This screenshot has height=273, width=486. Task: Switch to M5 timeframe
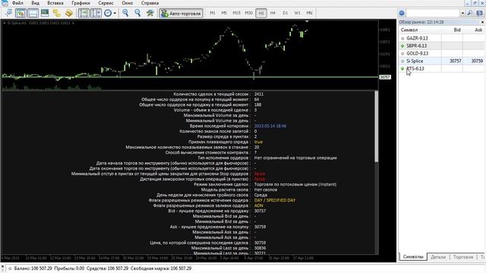click(224, 13)
